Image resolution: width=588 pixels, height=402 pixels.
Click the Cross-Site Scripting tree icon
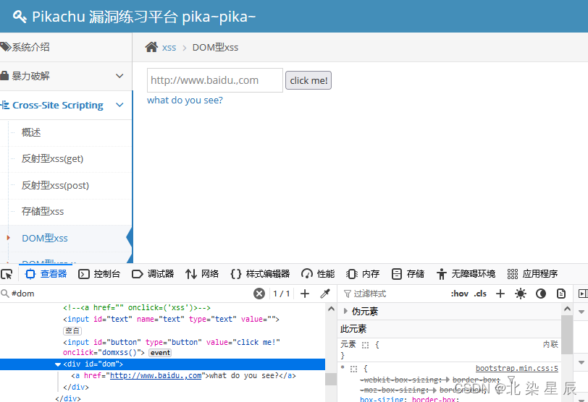pyautogui.click(x=5, y=105)
